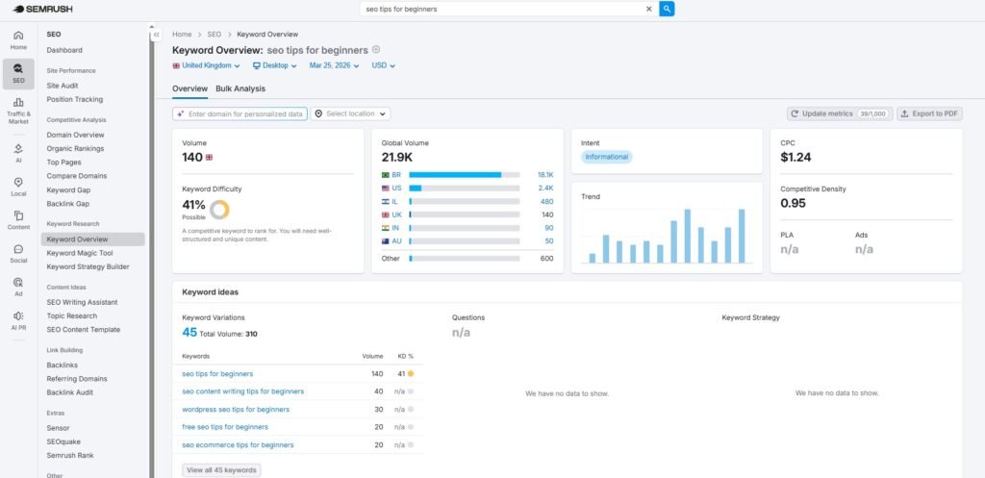Focus the domain for personalized data field
The image size is (985, 478).
click(x=240, y=113)
